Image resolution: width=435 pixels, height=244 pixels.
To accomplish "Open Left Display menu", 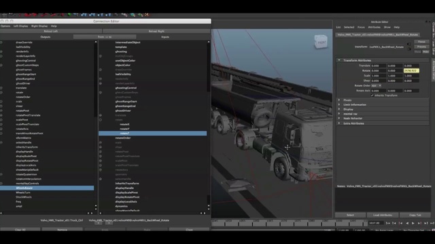I will tap(21, 26).
